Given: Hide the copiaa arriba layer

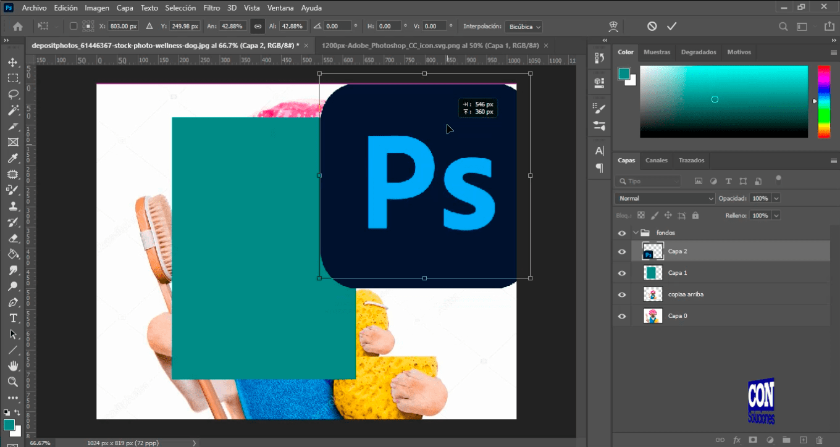Looking at the screenshot, I should (x=622, y=295).
